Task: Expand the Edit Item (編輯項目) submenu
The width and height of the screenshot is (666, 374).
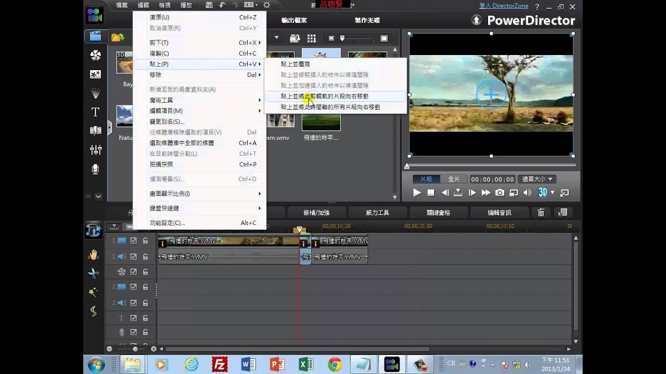Action: click(x=260, y=111)
